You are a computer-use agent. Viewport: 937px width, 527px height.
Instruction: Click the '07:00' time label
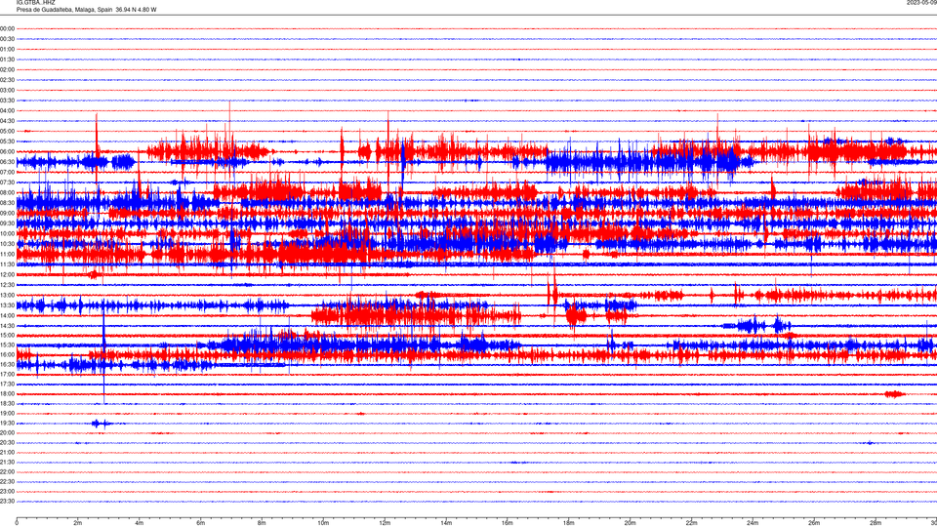coord(7,172)
